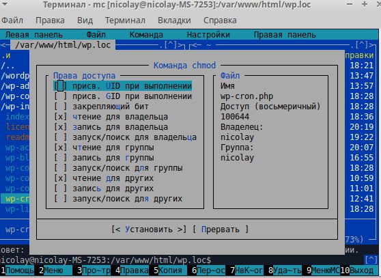Select the 'readm' file entry
Screen dimensions: 381x278
[x=17, y=137]
